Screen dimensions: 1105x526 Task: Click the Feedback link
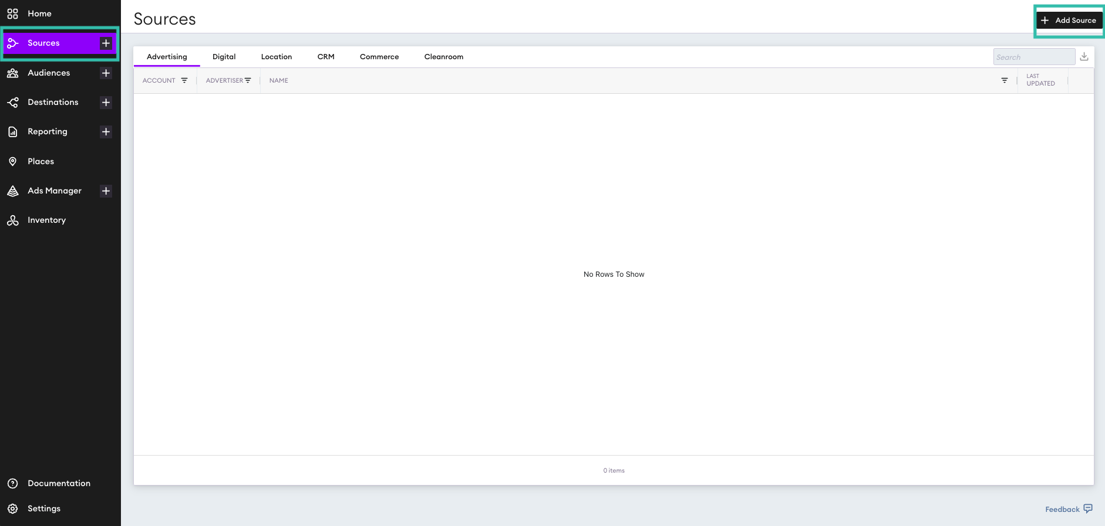point(1062,509)
